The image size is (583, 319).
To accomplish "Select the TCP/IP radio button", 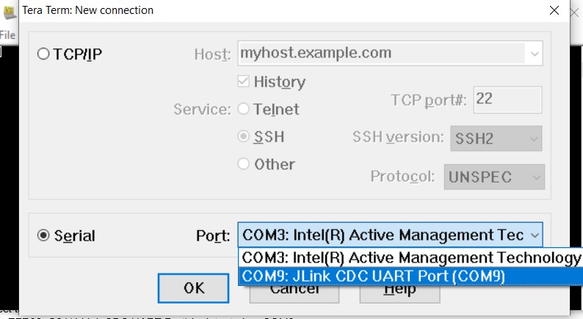I will tap(43, 54).
